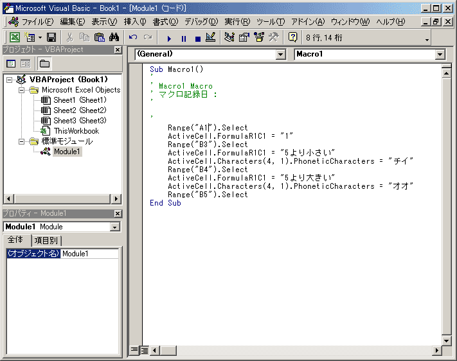Click the Copy toolbar icon
This screenshot has height=361, width=457.
click(x=84, y=37)
